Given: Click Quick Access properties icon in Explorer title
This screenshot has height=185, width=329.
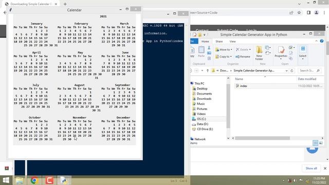Looking at the screenshot, I should tap(195, 34).
